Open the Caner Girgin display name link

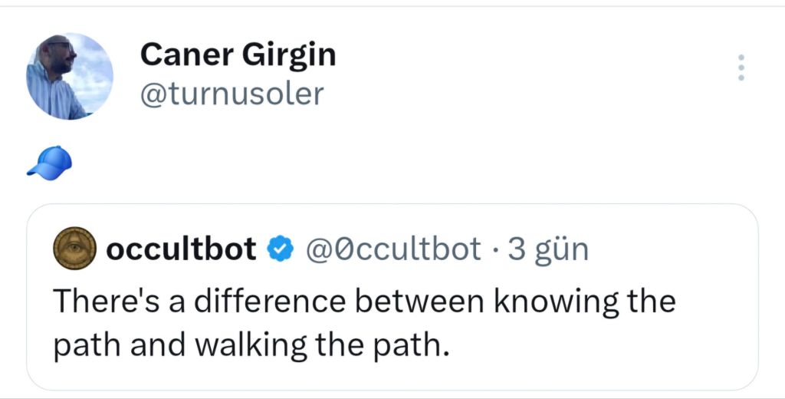(x=238, y=54)
